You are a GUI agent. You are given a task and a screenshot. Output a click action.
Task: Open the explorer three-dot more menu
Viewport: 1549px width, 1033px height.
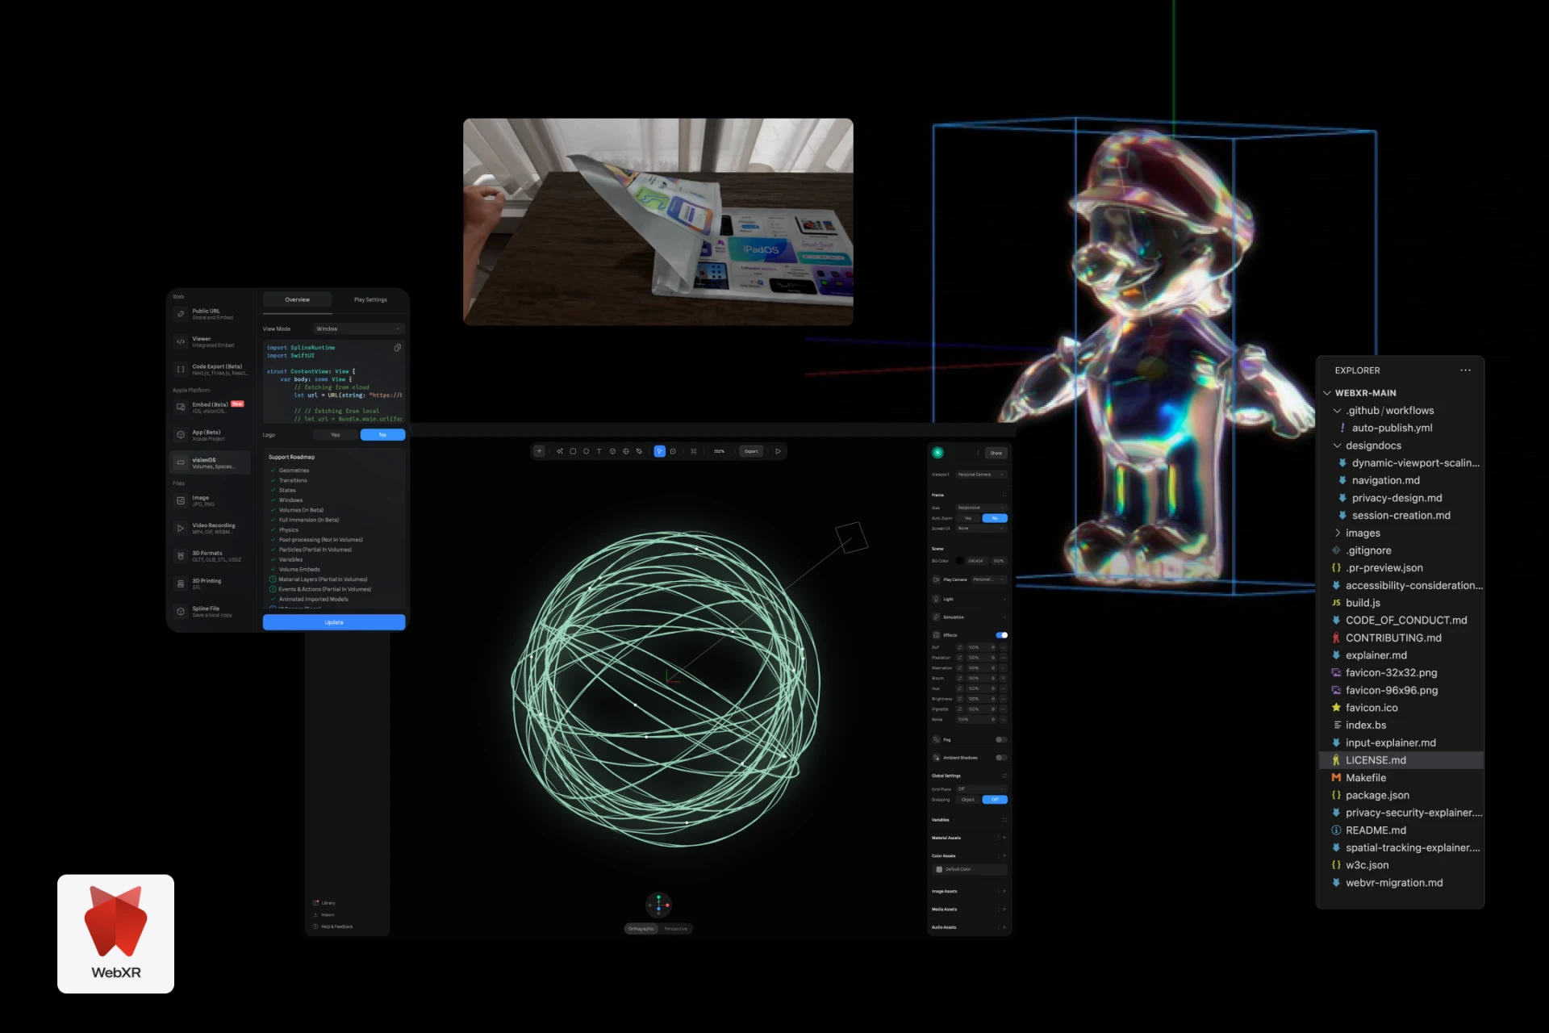coord(1465,370)
